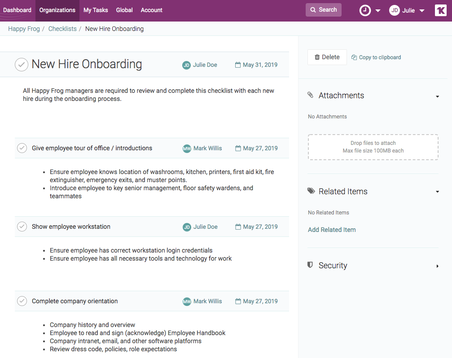The image size is (452, 358).
Task: Click the clock icon in top bar
Action: (x=365, y=10)
